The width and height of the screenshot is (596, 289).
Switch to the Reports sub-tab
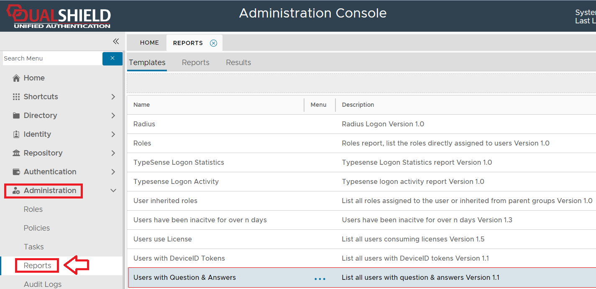pos(195,63)
